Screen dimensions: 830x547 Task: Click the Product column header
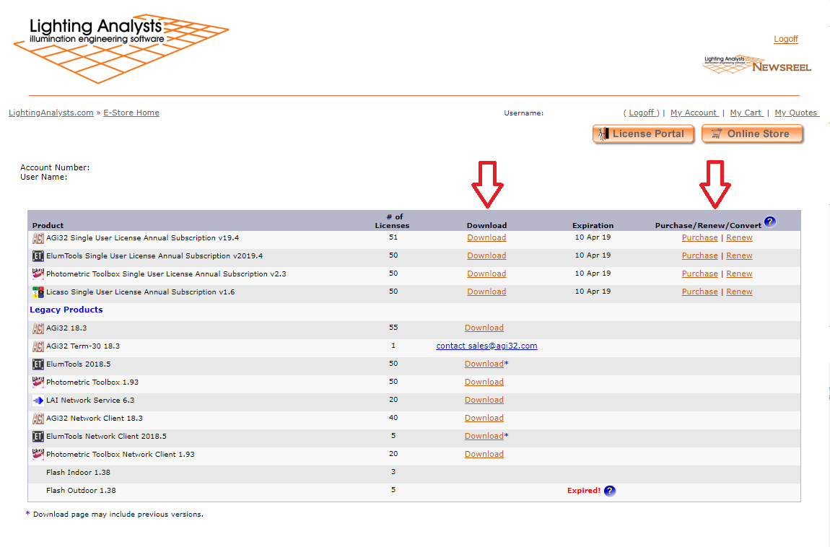(48, 225)
